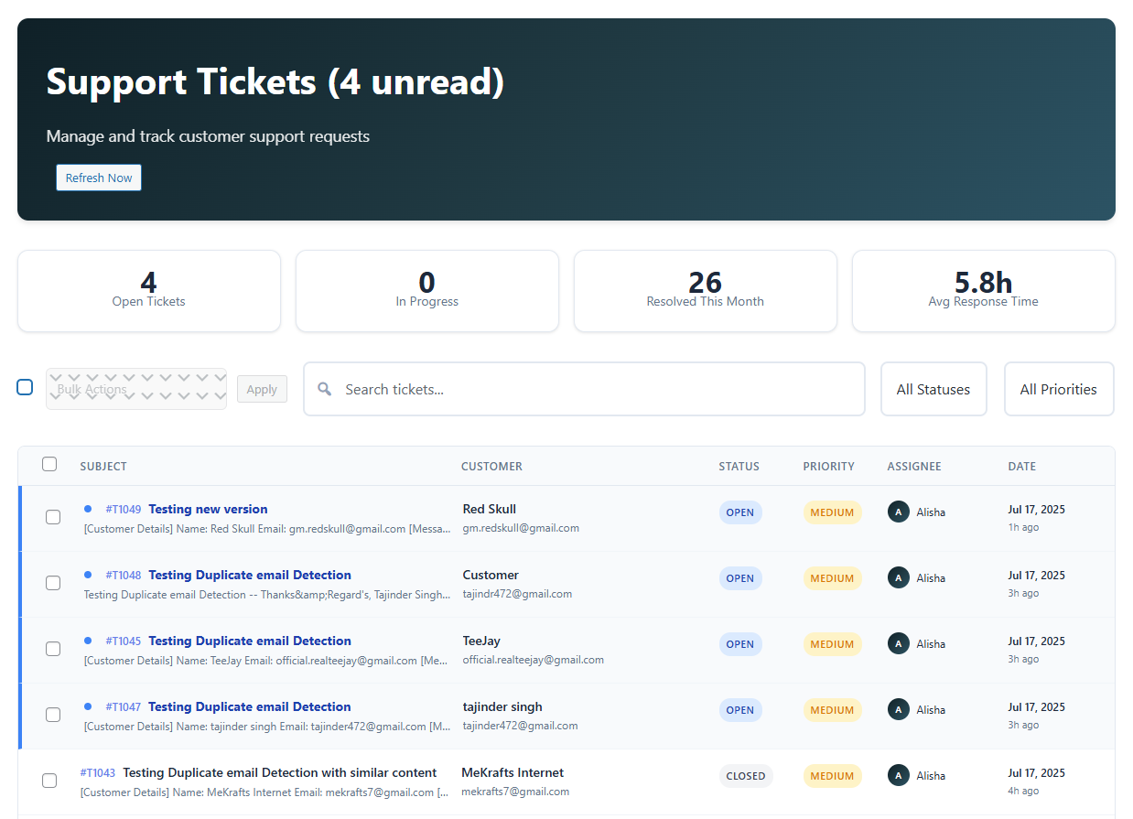The image size is (1133, 819).
Task: Open the #T1045 ticket ID link
Action: (124, 641)
